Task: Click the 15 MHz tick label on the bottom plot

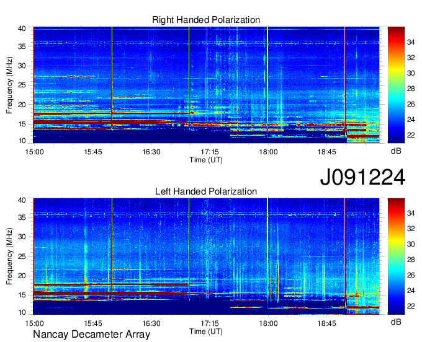Action: (x=22, y=295)
